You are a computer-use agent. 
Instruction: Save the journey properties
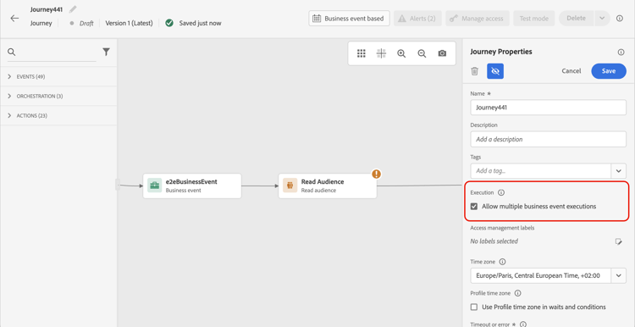click(x=609, y=71)
